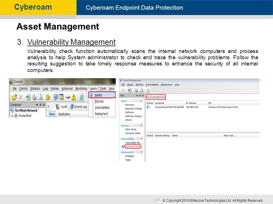
Task: Collapse the Deployment section in Task panel
Action: [x=142, y=152]
